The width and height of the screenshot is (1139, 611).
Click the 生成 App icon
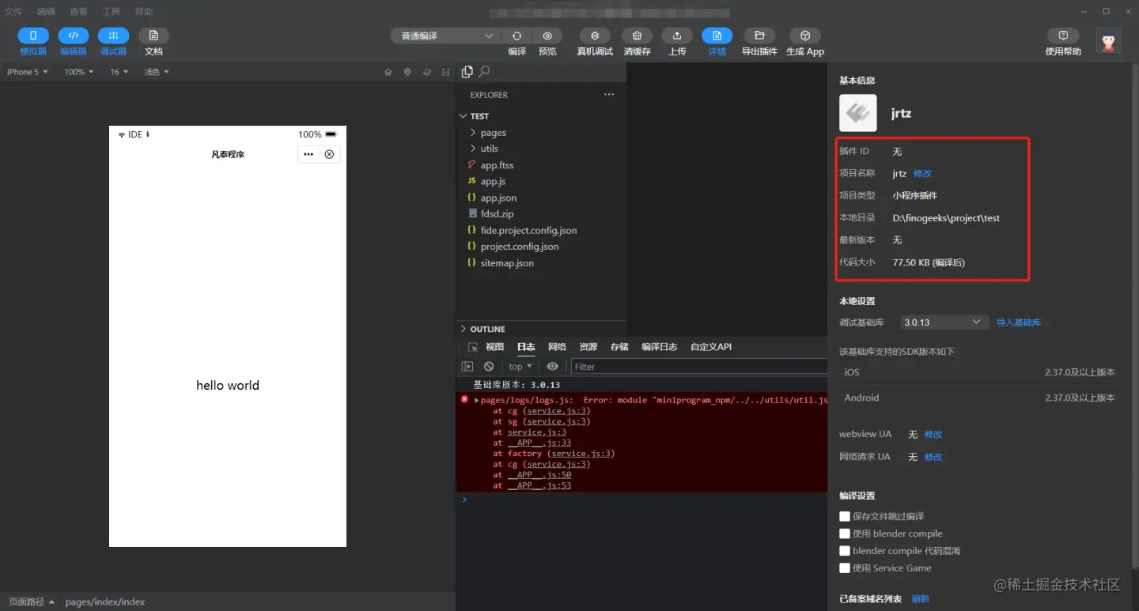[805, 36]
